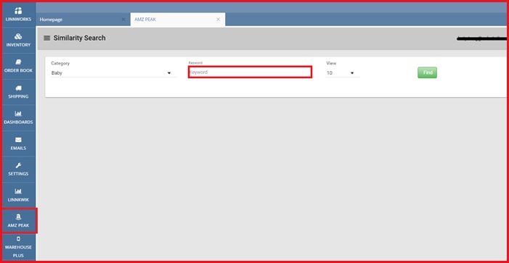Open the Shipping truck sidebar icon
The height and width of the screenshot is (263, 509).
click(18, 88)
